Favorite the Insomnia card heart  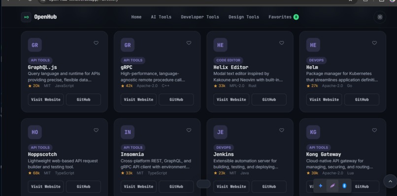189,130
